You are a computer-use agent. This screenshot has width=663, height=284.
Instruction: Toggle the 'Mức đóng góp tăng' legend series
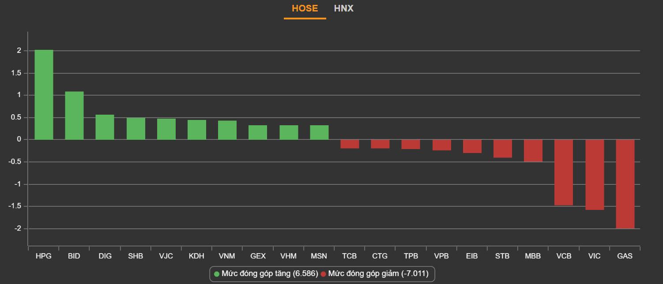266,274
